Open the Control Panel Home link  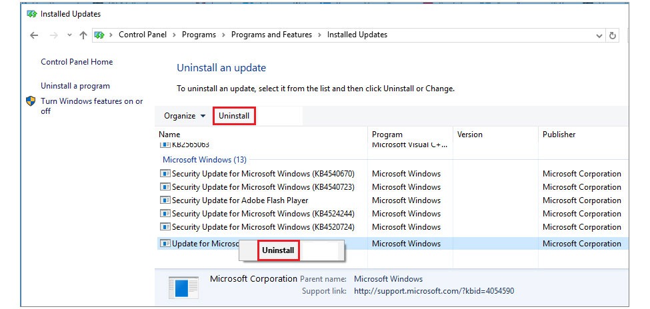77,62
